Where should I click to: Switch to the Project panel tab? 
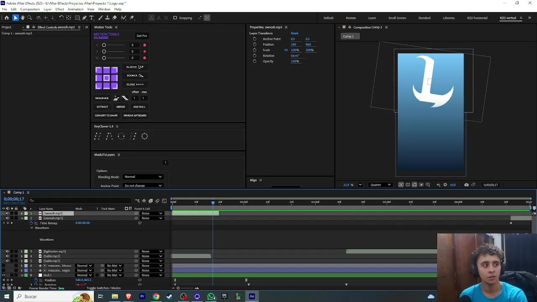click(6, 27)
